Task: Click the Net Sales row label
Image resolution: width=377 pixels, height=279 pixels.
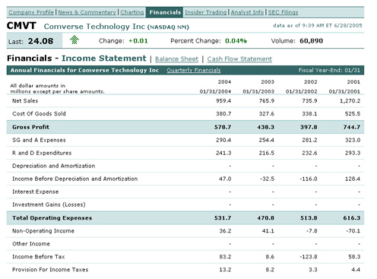Action: tap(25, 101)
